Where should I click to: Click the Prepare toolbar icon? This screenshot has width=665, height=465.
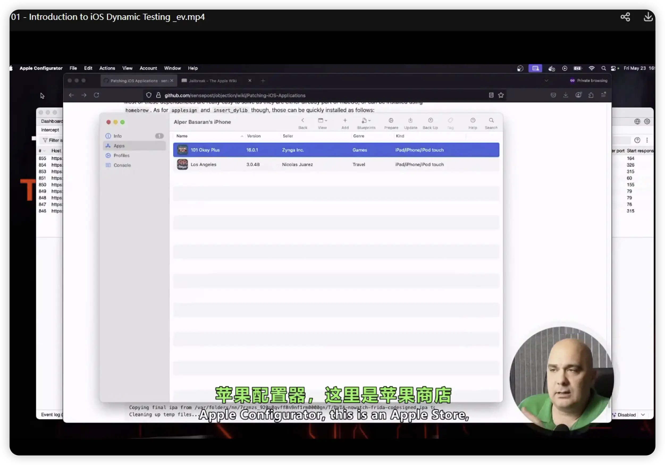click(391, 120)
